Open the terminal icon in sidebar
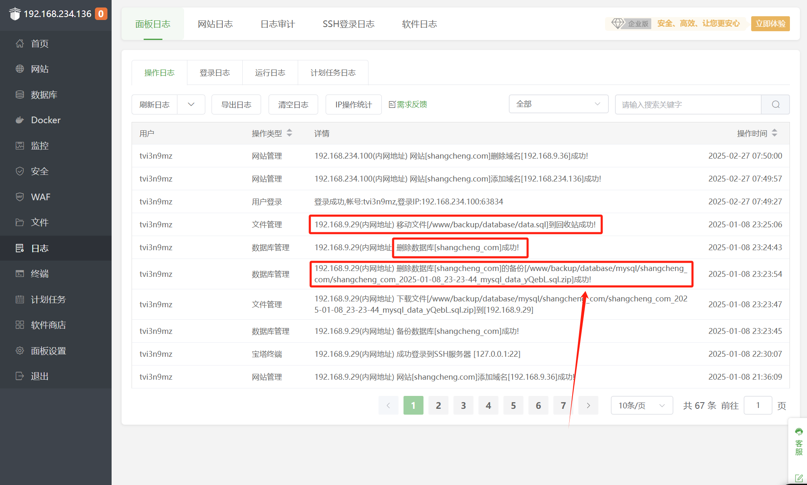Screen dimensions: 807x485 (x=20, y=274)
